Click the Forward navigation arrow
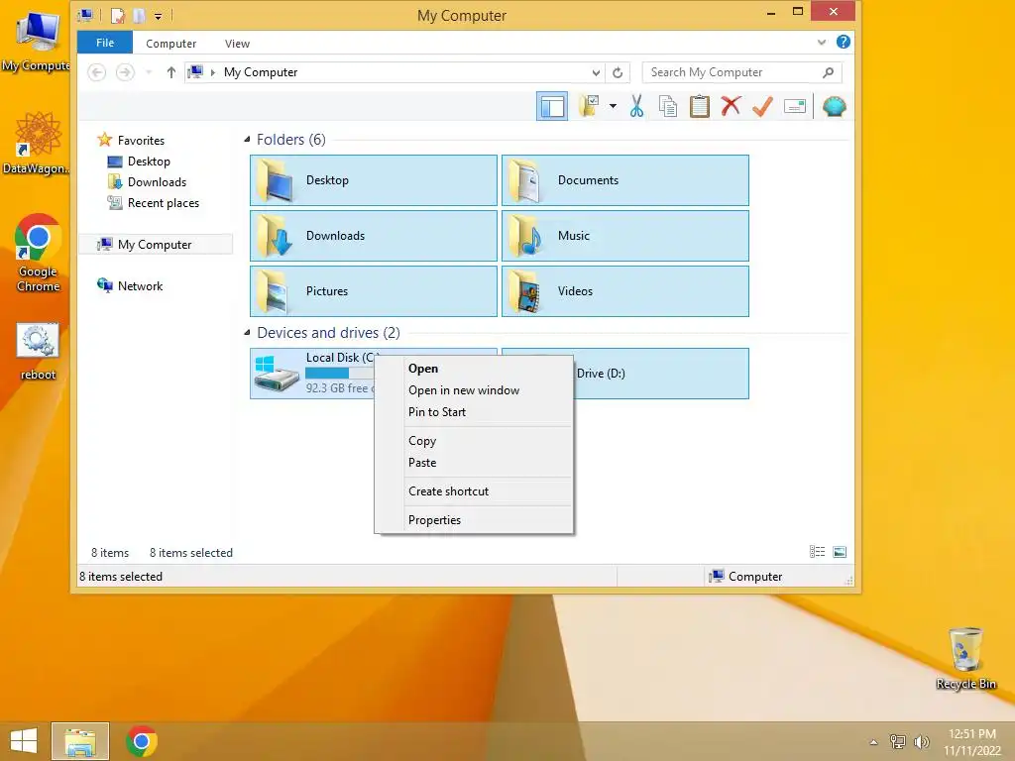Screen dimensions: 1015x761 coord(125,72)
